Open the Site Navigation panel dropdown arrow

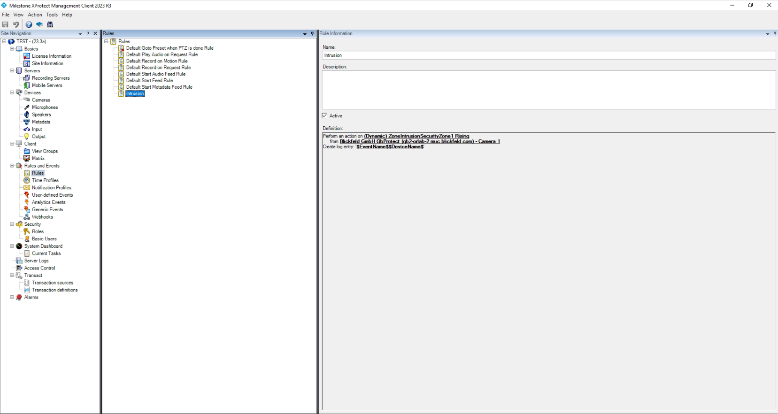click(80, 34)
